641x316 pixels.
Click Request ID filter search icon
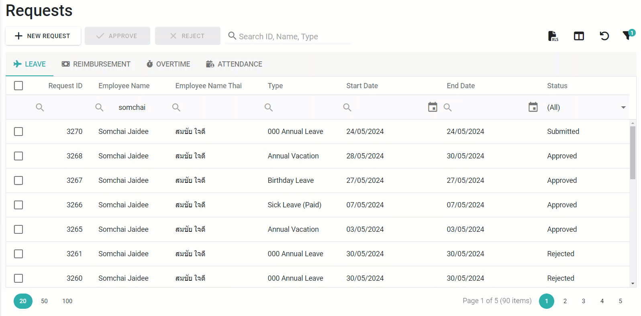40,107
